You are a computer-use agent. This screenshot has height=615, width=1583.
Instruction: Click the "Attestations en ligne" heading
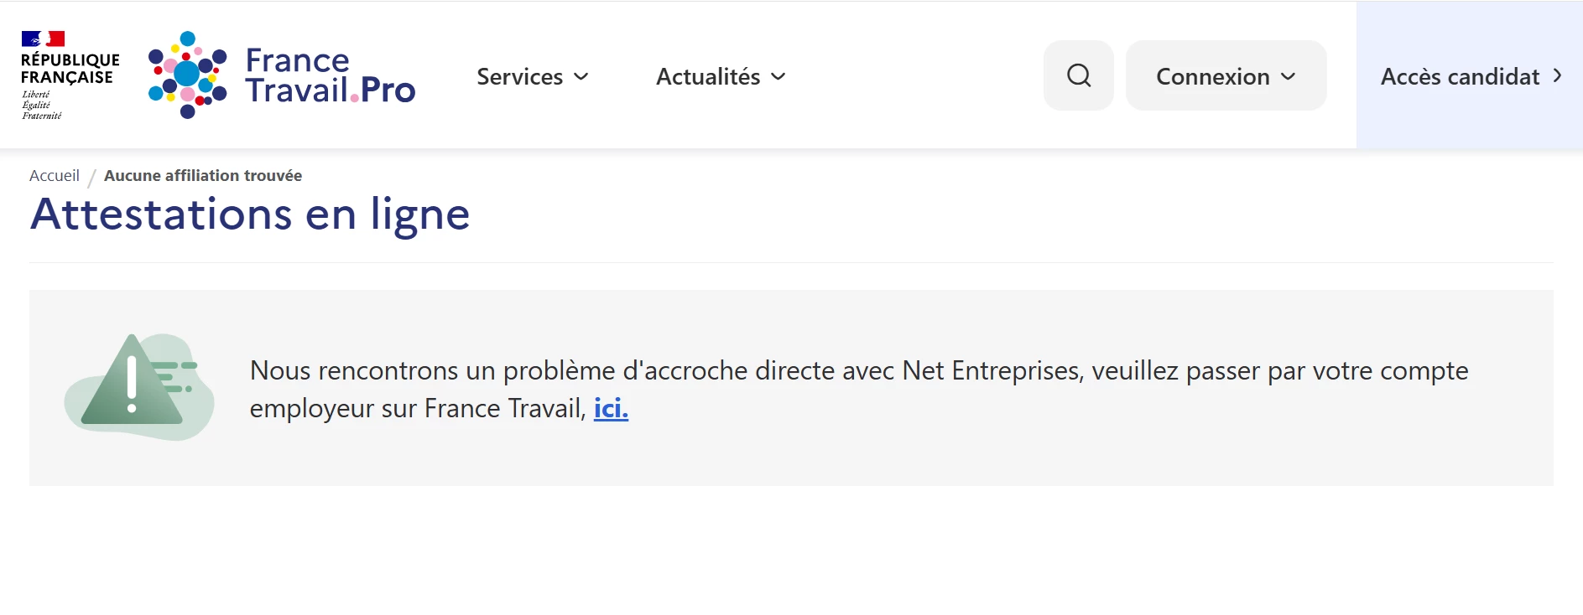(x=250, y=214)
